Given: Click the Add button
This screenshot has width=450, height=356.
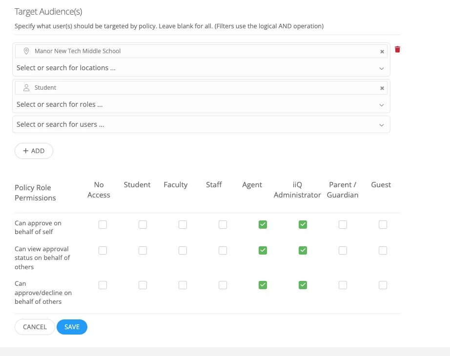Looking at the screenshot, I should coord(34,151).
